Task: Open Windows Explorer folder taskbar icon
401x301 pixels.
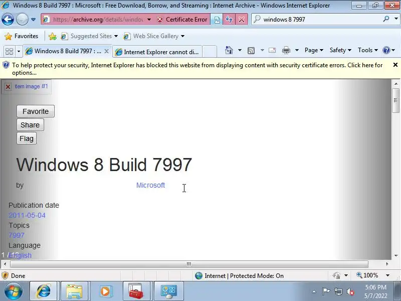Action: 74,291
